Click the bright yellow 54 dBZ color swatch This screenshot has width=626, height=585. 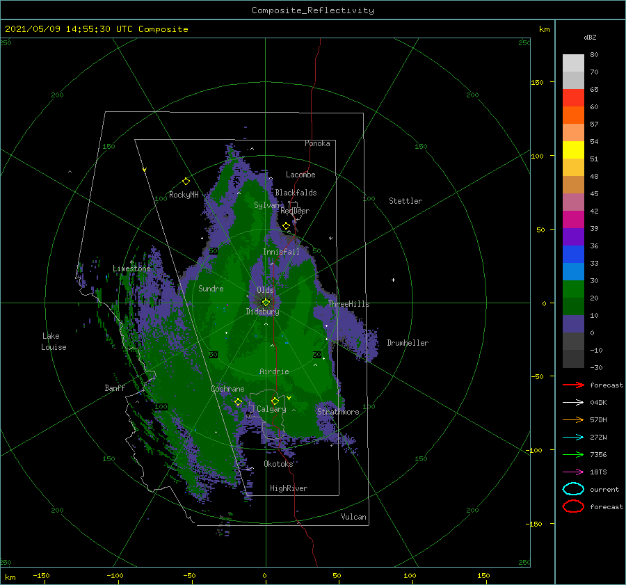pos(573,150)
